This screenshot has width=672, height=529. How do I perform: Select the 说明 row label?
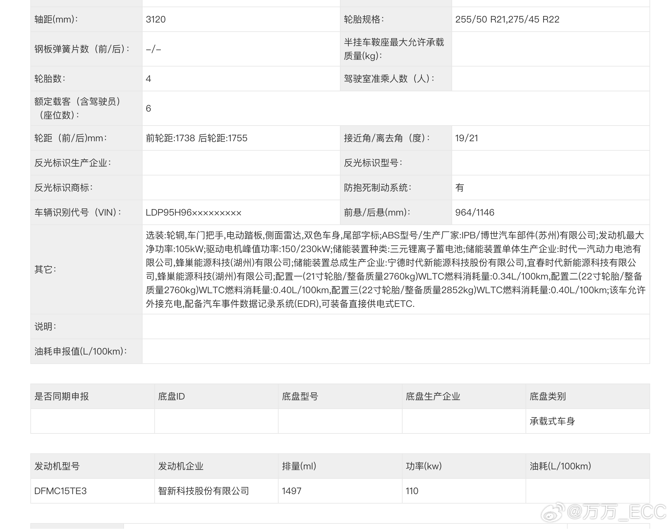pyautogui.click(x=45, y=327)
